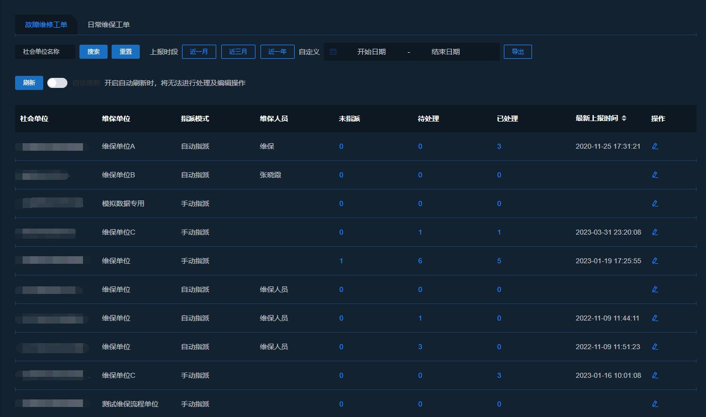Edit row reported 2022-11-09 11:44:11
This screenshot has width=706, height=417.
655,318
